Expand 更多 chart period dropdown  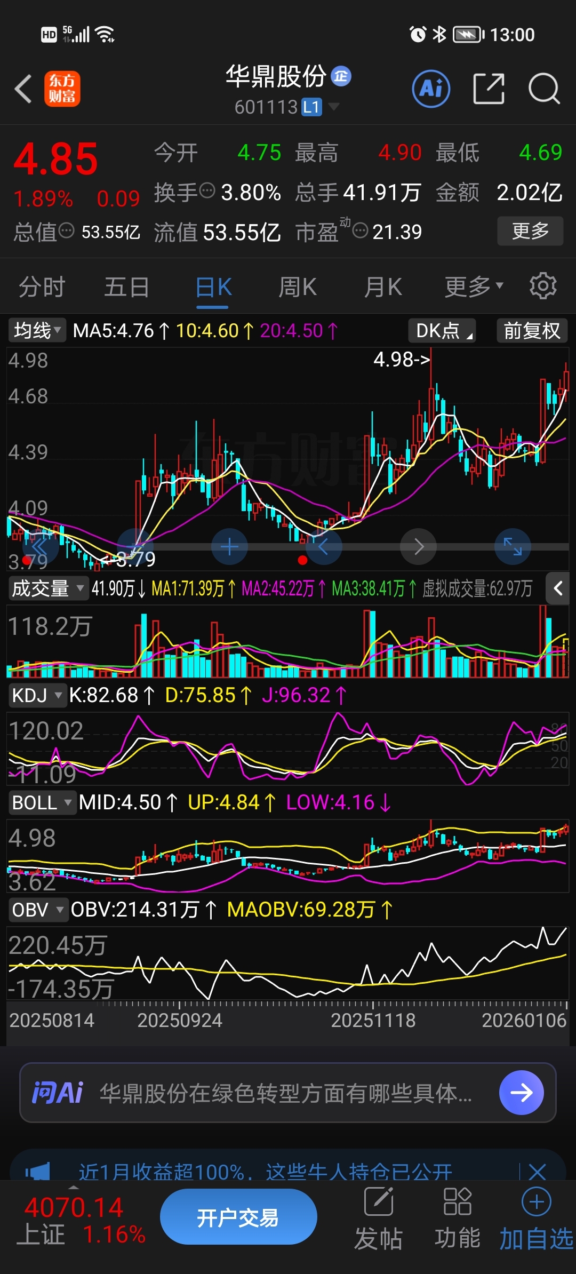pyautogui.click(x=474, y=286)
